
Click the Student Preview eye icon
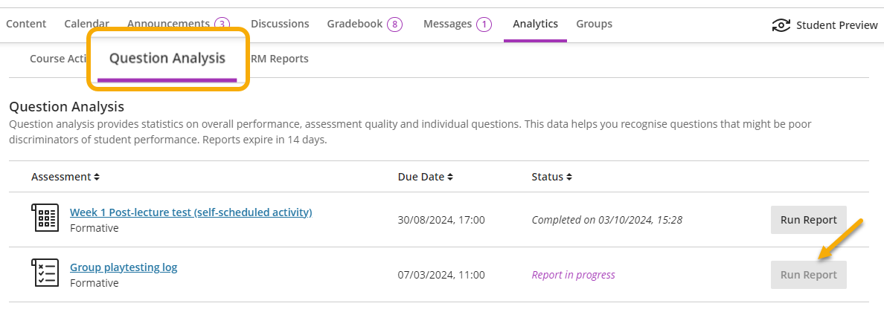[x=781, y=25]
